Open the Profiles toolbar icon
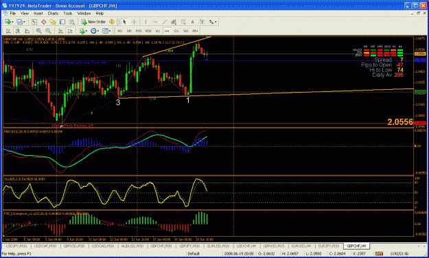The image size is (429, 258). [19, 22]
